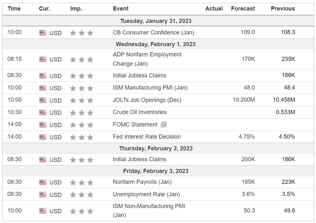Screen dimensions: 316x223
Task: Open the FOMC Statement event link
Action: tap(135, 125)
